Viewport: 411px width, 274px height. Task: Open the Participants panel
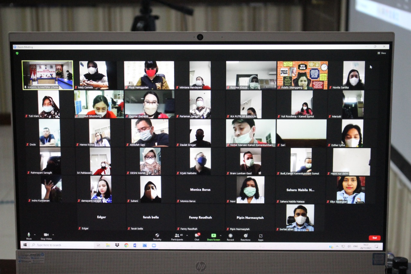[177, 236]
